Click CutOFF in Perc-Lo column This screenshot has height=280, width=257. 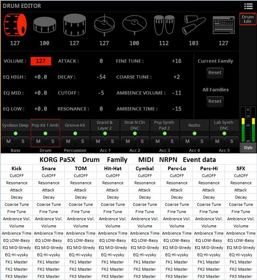click(x=177, y=176)
